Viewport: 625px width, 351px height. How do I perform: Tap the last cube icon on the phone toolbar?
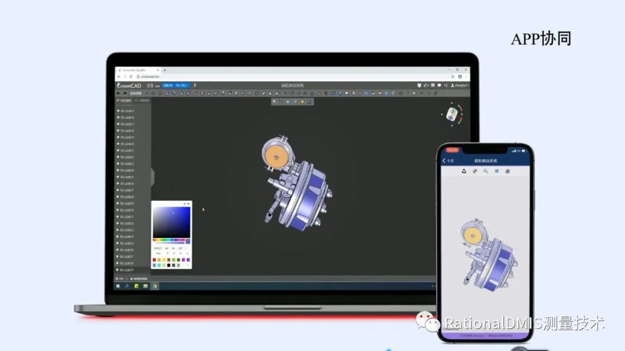(x=508, y=171)
